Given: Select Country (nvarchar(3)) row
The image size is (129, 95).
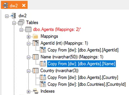Looking at the screenshot, I should pos(59,71).
